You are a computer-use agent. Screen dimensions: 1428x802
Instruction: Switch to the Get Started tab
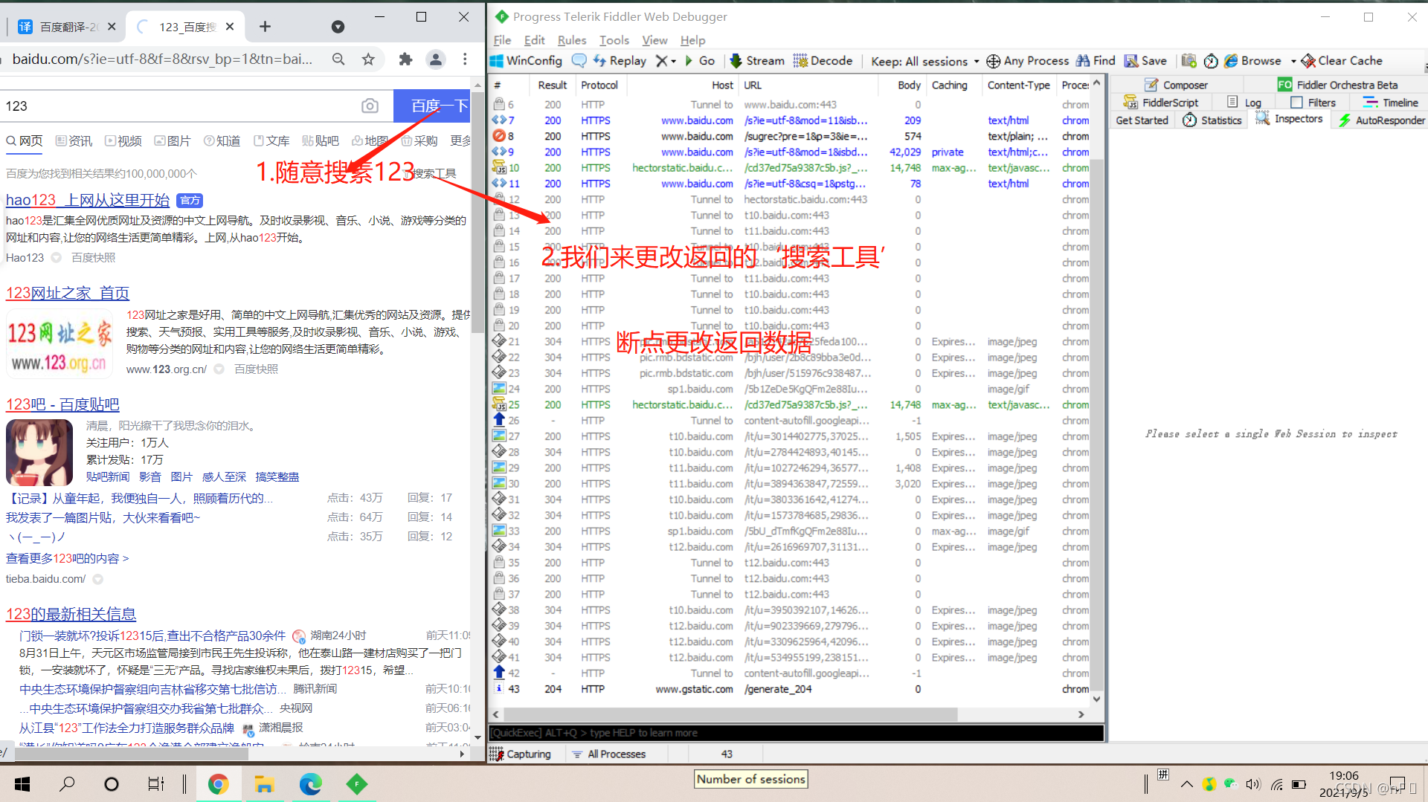(1142, 120)
